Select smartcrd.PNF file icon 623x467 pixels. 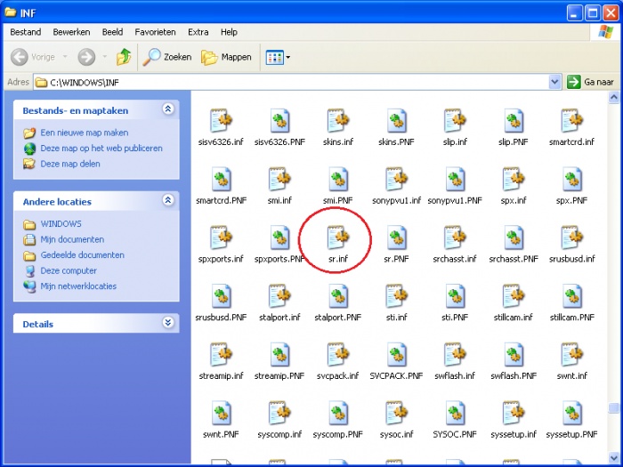(x=221, y=180)
